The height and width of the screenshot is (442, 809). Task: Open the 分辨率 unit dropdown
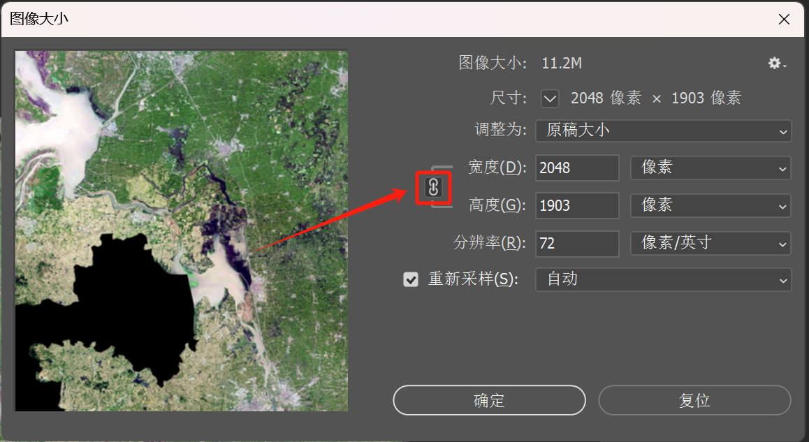pyautogui.click(x=710, y=244)
